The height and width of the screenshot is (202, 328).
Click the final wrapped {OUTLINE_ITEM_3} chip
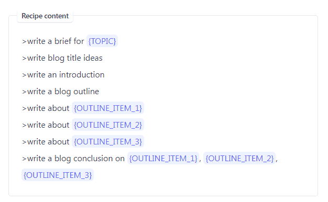click(58, 175)
